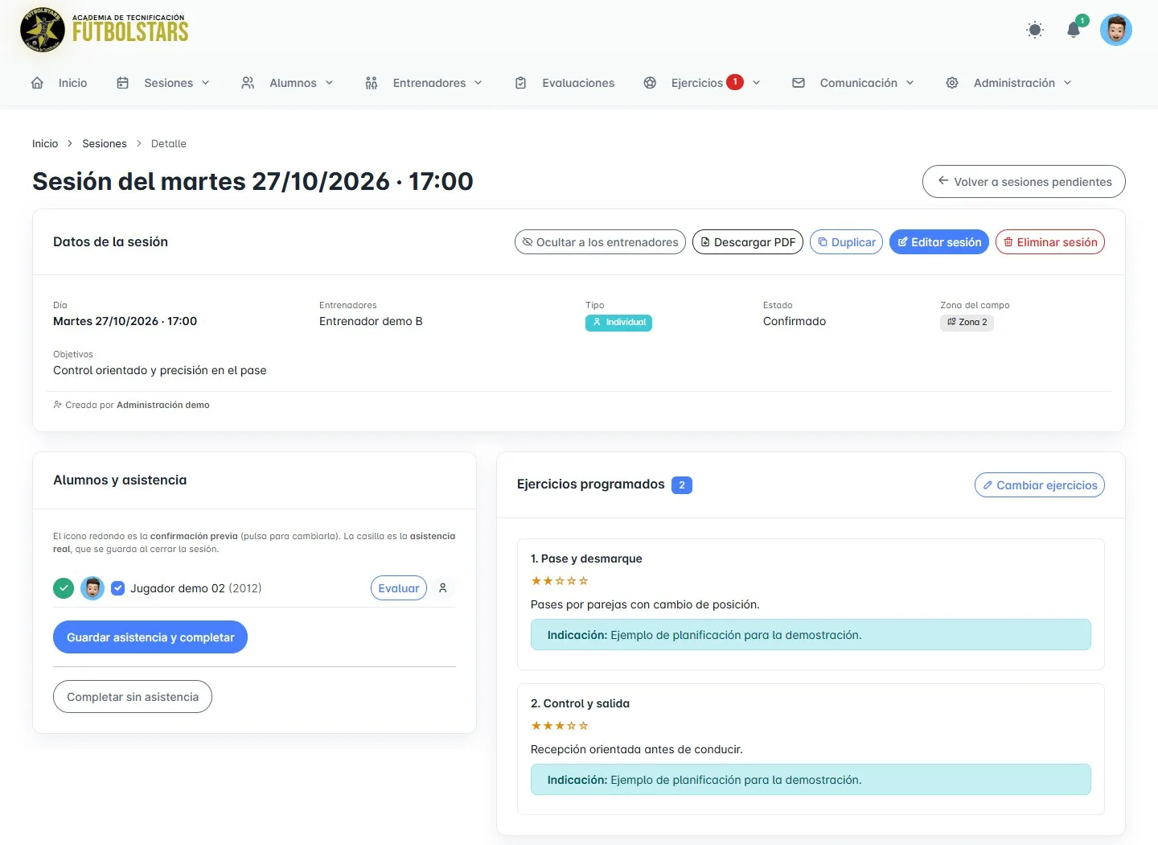Click Editar sesión button
Screen dimensions: 1158x845
click(939, 242)
